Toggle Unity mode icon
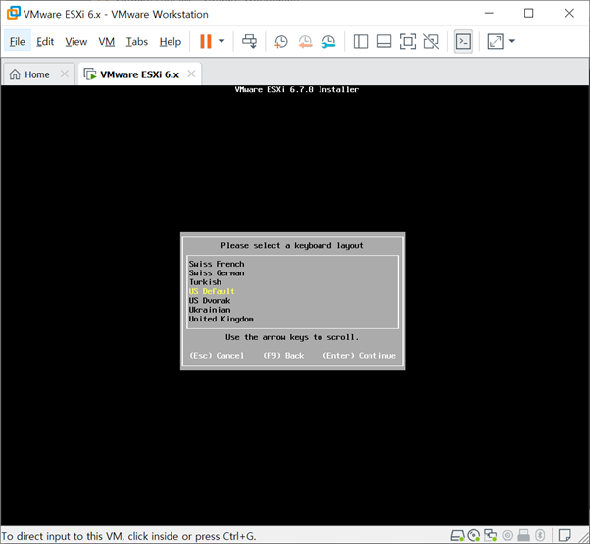 pos(431,41)
